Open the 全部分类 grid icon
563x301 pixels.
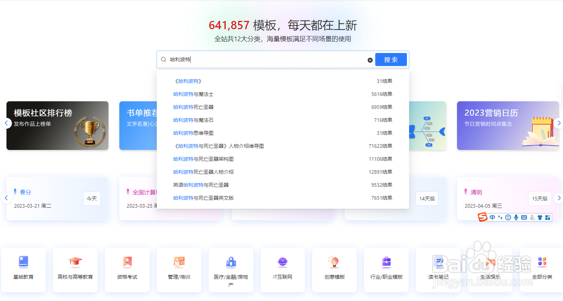pyautogui.click(x=542, y=261)
